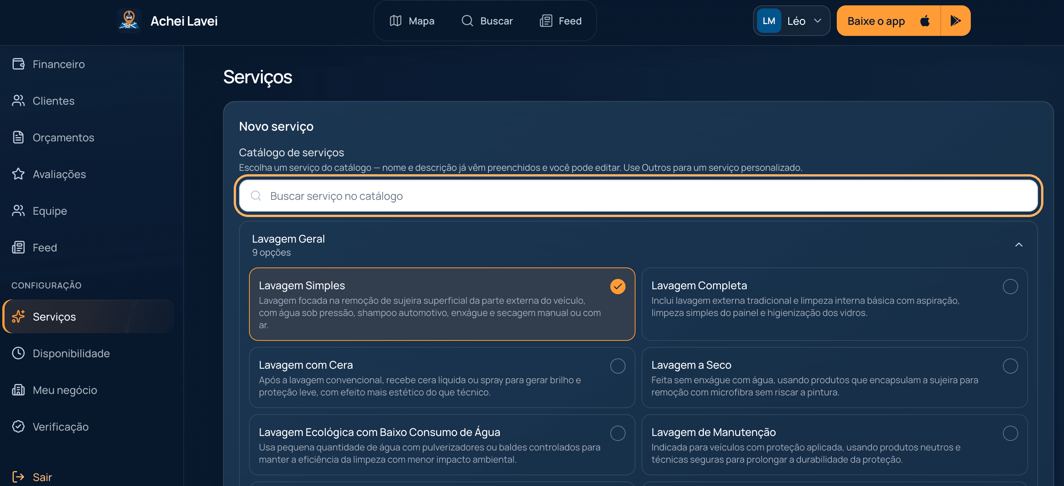Open the Mapa navigation tab
The image size is (1064, 486).
[412, 21]
